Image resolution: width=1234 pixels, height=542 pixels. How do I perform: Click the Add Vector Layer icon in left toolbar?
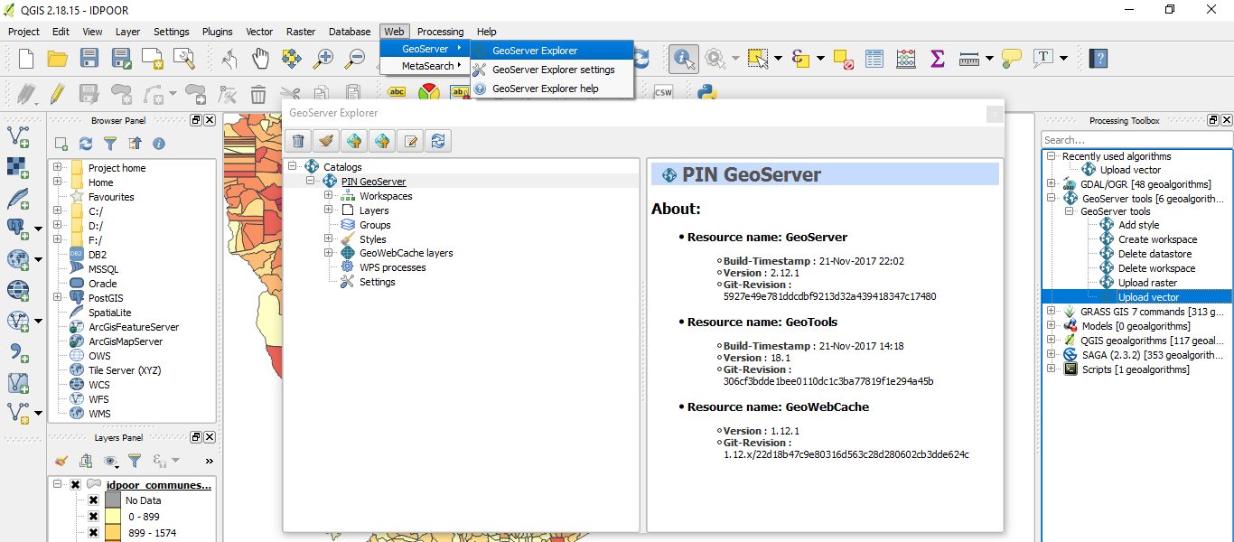[17, 136]
